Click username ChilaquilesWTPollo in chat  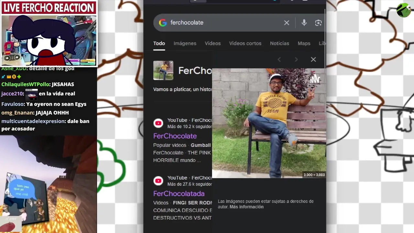tap(25, 84)
